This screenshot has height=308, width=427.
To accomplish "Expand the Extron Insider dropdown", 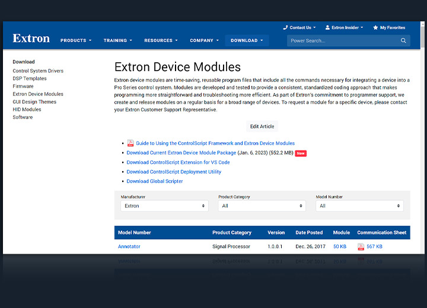I will point(344,27).
